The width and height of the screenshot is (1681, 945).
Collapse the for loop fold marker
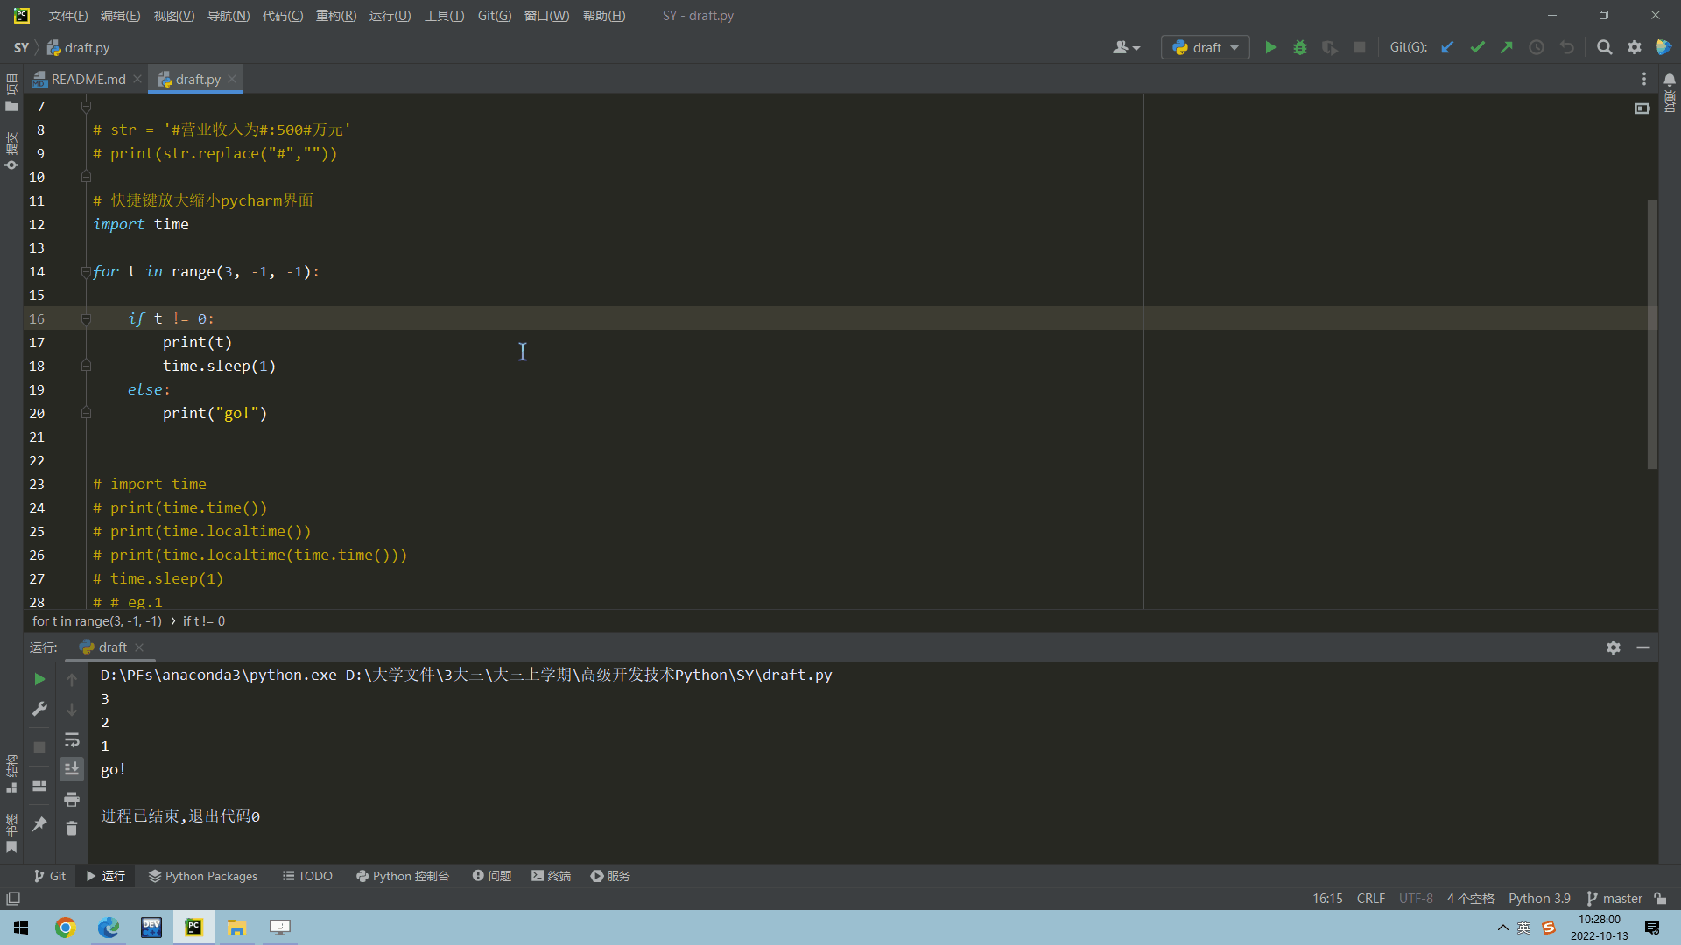point(86,272)
